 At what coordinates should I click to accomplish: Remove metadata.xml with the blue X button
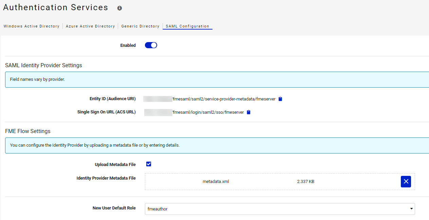click(406, 181)
